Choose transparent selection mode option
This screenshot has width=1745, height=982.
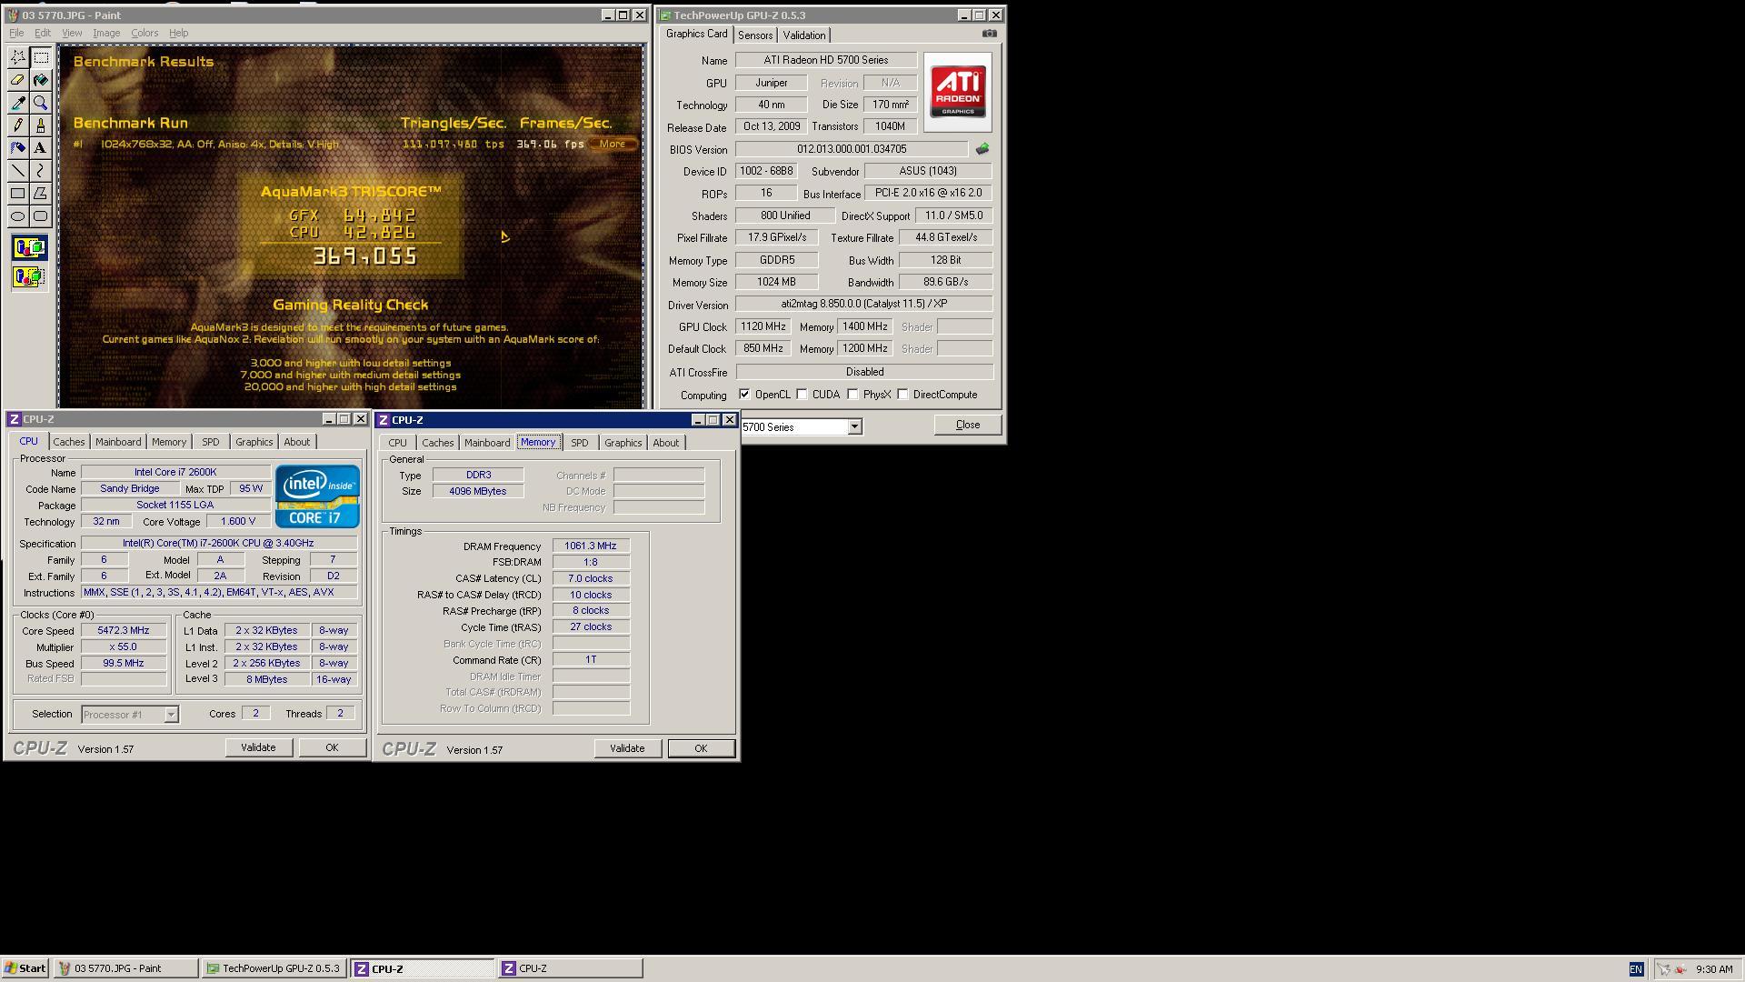[x=29, y=276]
